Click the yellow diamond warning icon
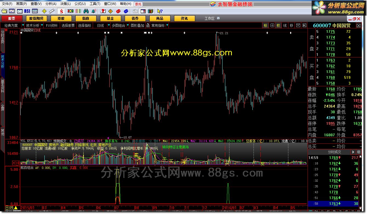Image resolution: width=367 pixels, height=214 pixels. 110,11
